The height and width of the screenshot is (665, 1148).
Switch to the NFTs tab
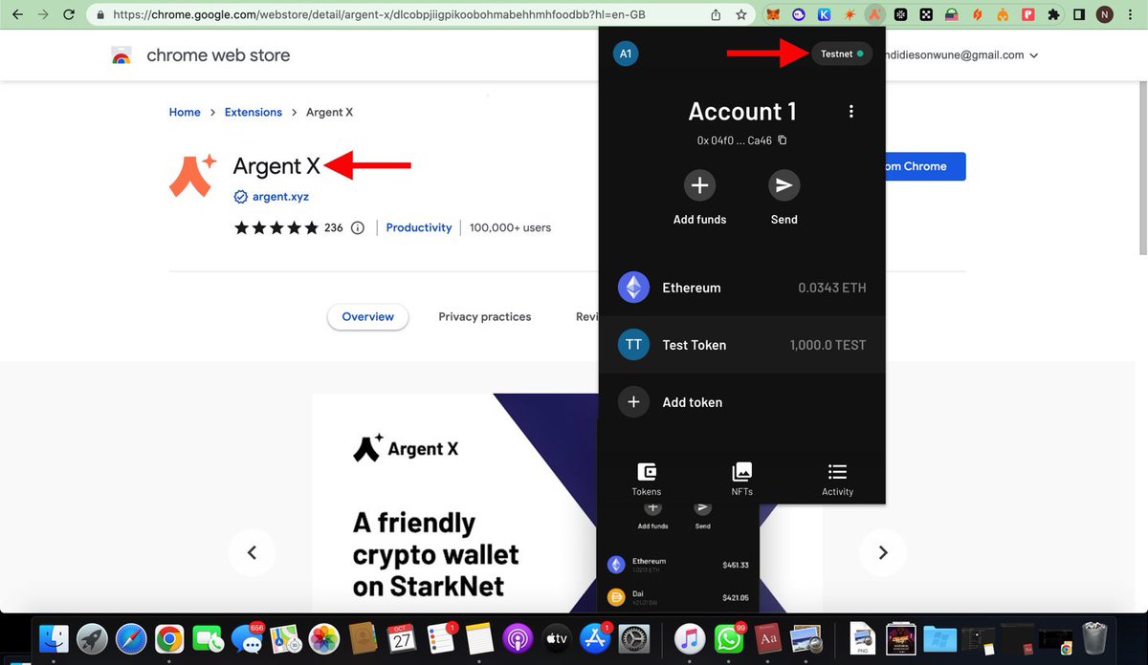coord(741,480)
